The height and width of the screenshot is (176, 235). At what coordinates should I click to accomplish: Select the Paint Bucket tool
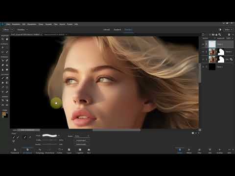pos(2,83)
